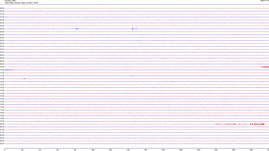Screen dimensions: 269x151
Task: Click the 26m tick label on time axis
Action: point(234,150)
